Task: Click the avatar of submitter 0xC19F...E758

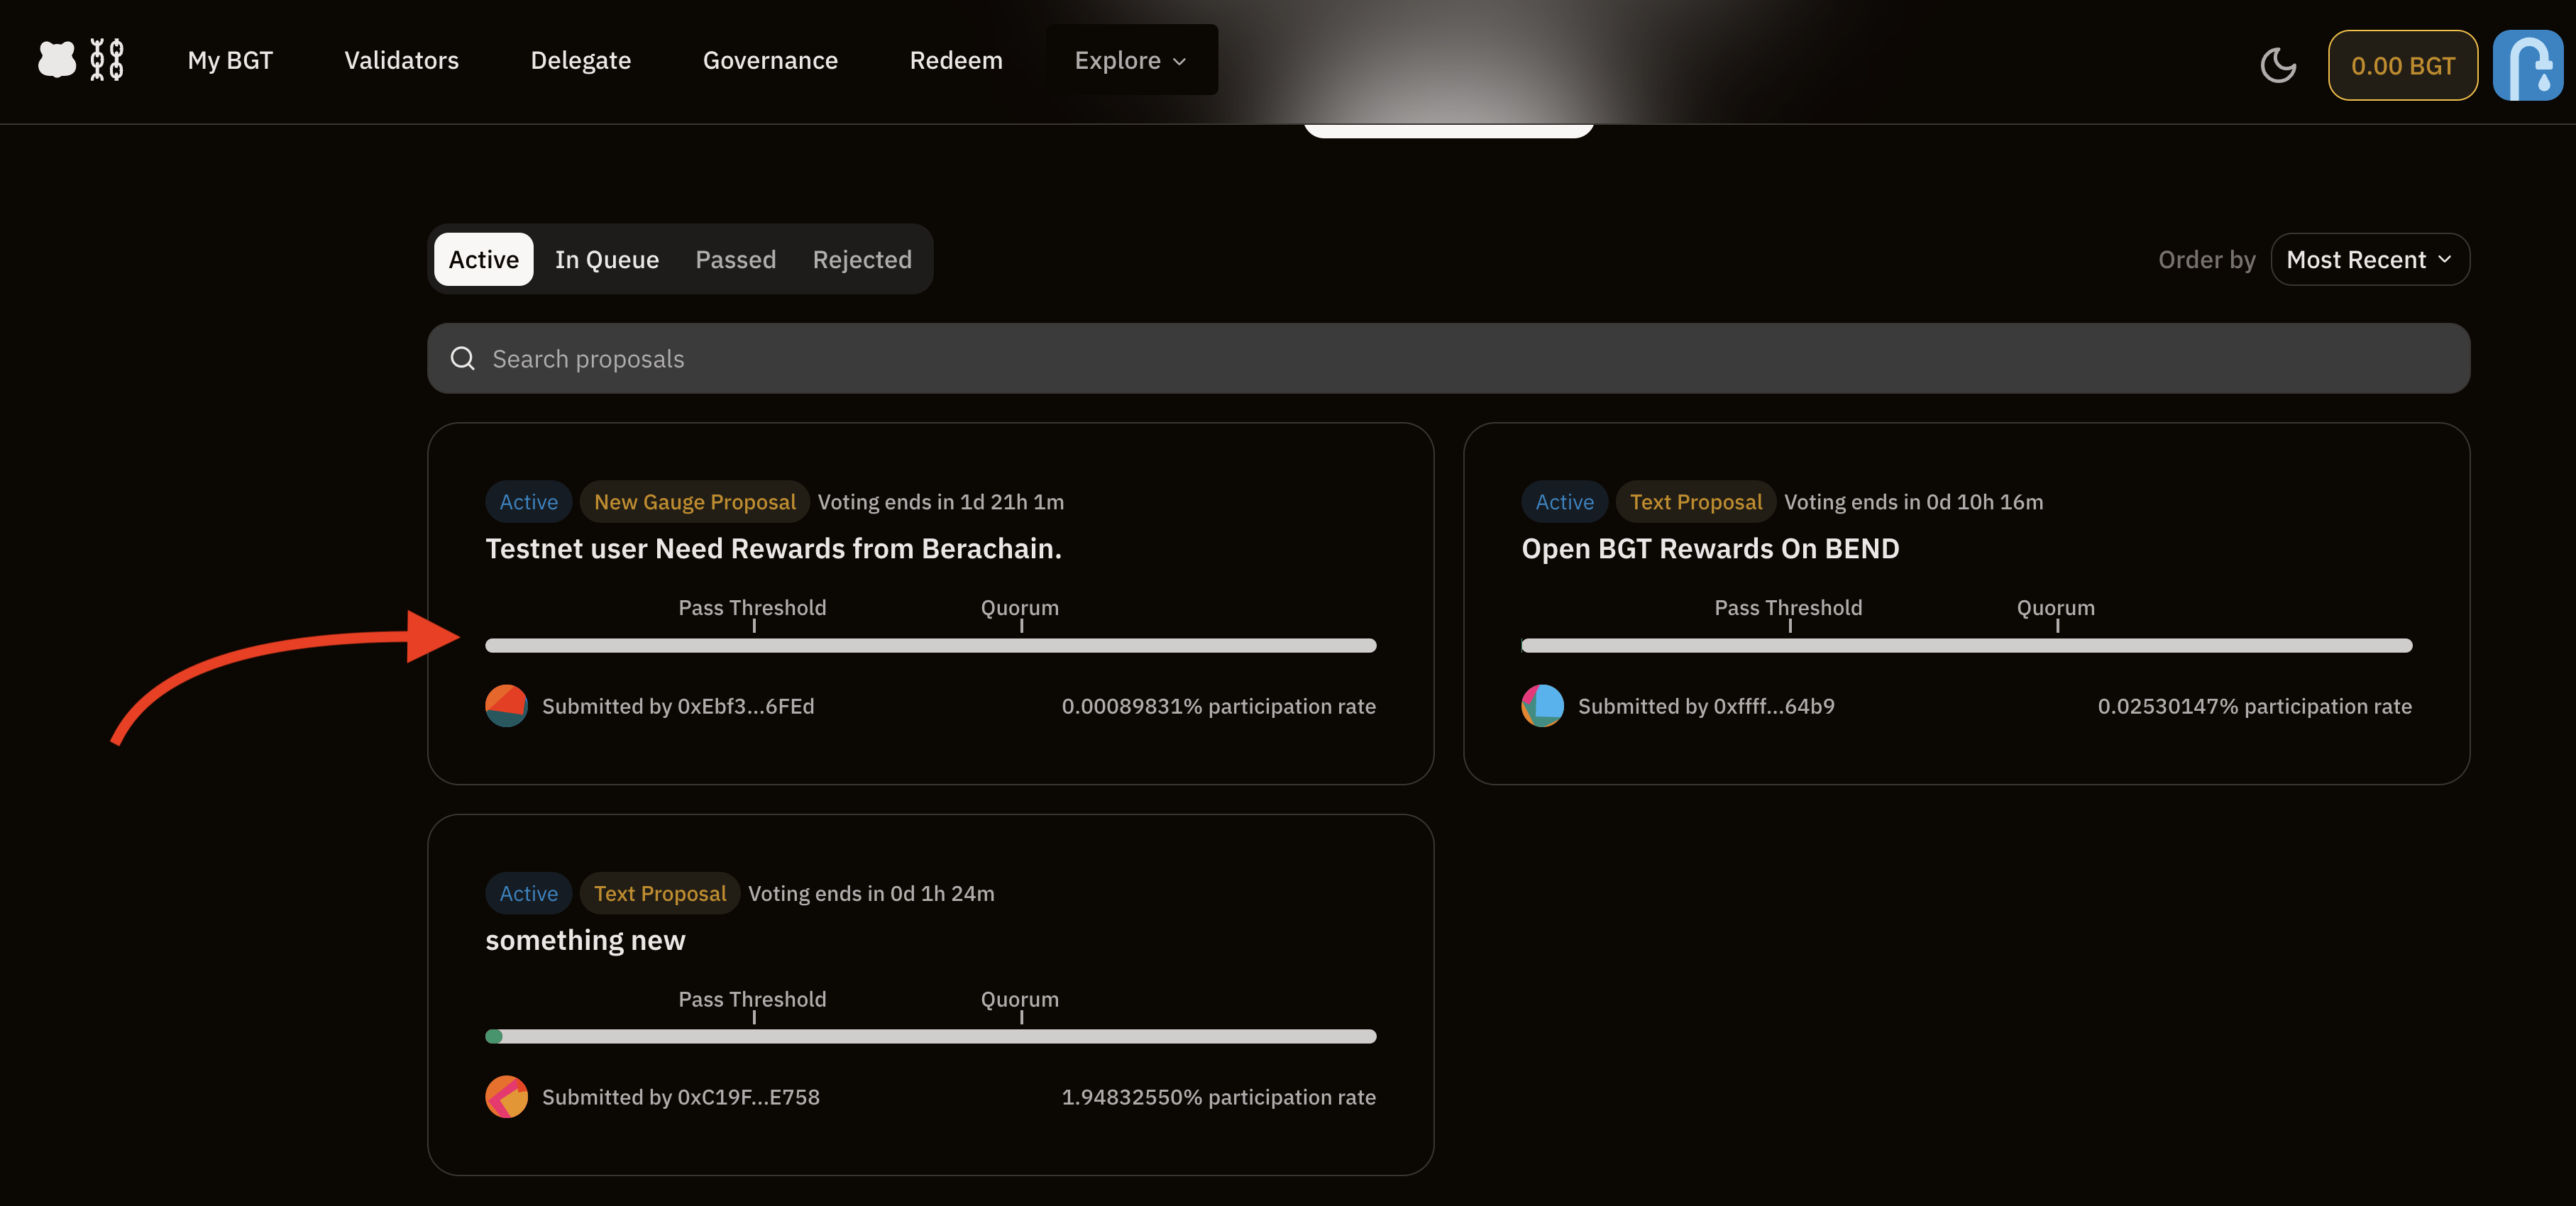Action: click(x=506, y=1097)
